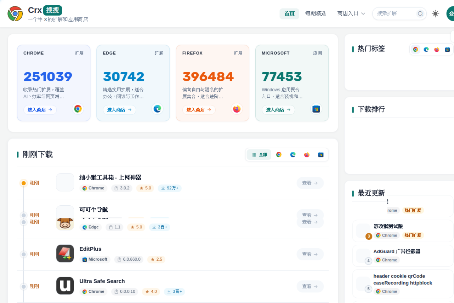Click the Firefox icon in FIREFOX card
This screenshot has height=303, width=454.
pos(237,109)
